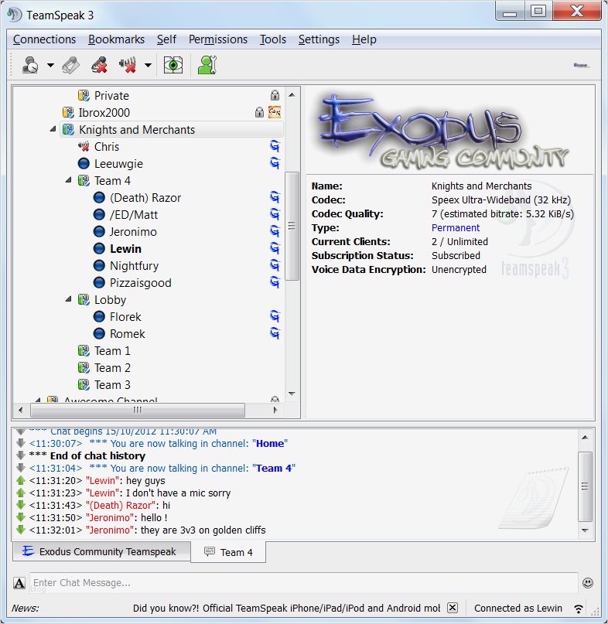The height and width of the screenshot is (624, 608).
Task: Collapse the Team 4 channel tree
Action: (69, 180)
